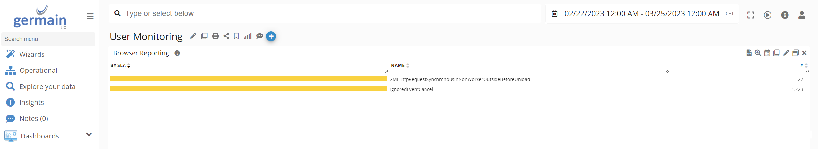Screen dimensions: 818x149
Task: Start auto-refresh with the play button
Action: coord(767,15)
